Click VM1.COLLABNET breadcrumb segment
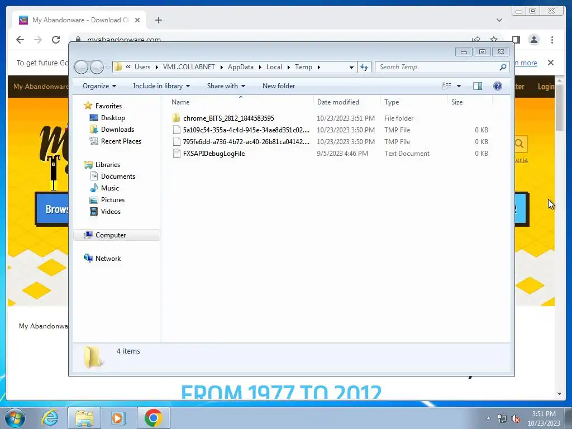This screenshot has height=429, width=572. click(189, 67)
